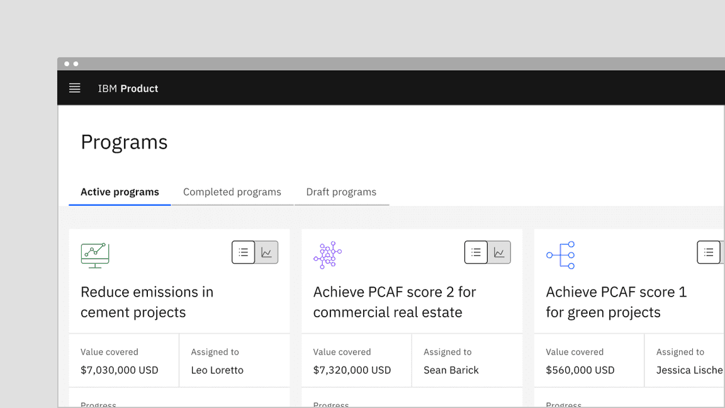Select the Active programs tab
725x408 pixels.
(120, 192)
